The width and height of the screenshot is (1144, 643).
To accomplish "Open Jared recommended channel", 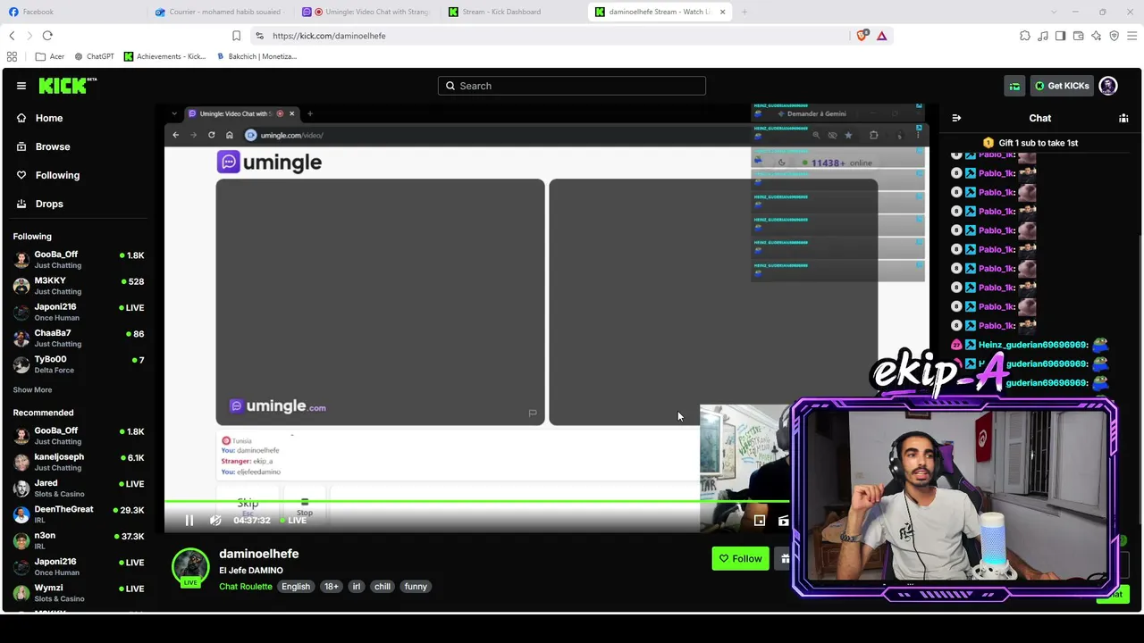I will pos(79,488).
